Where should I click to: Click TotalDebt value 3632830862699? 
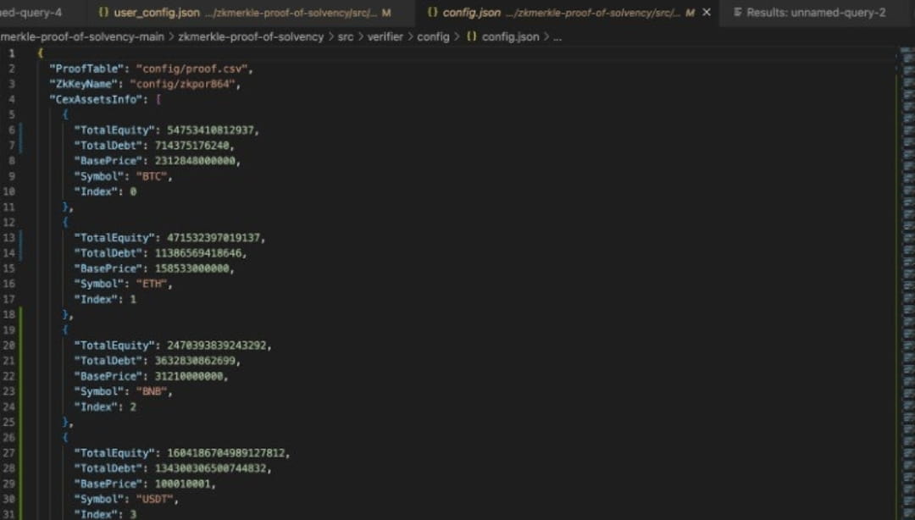pos(195,361)
